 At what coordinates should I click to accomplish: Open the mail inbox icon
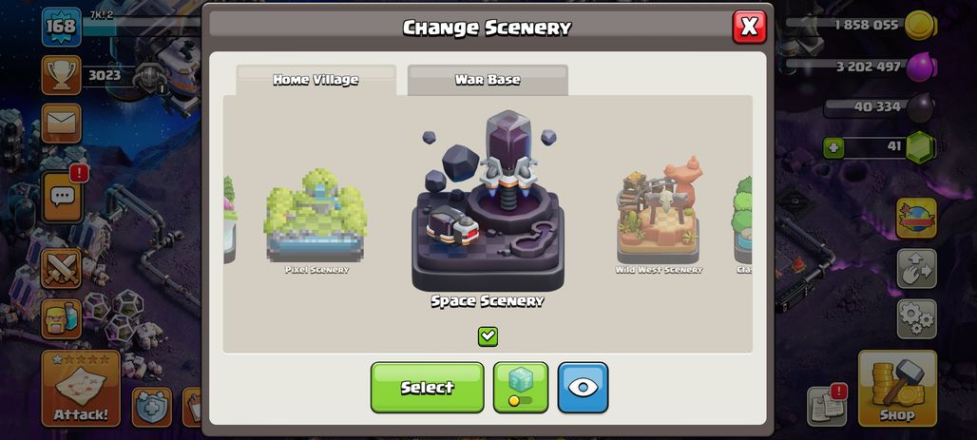[x=61, y=124]
